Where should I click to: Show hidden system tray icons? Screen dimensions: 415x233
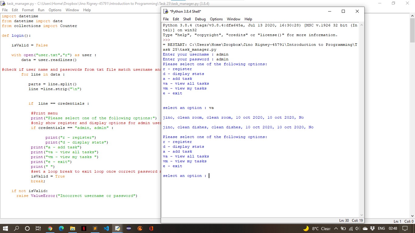point(336,228)
